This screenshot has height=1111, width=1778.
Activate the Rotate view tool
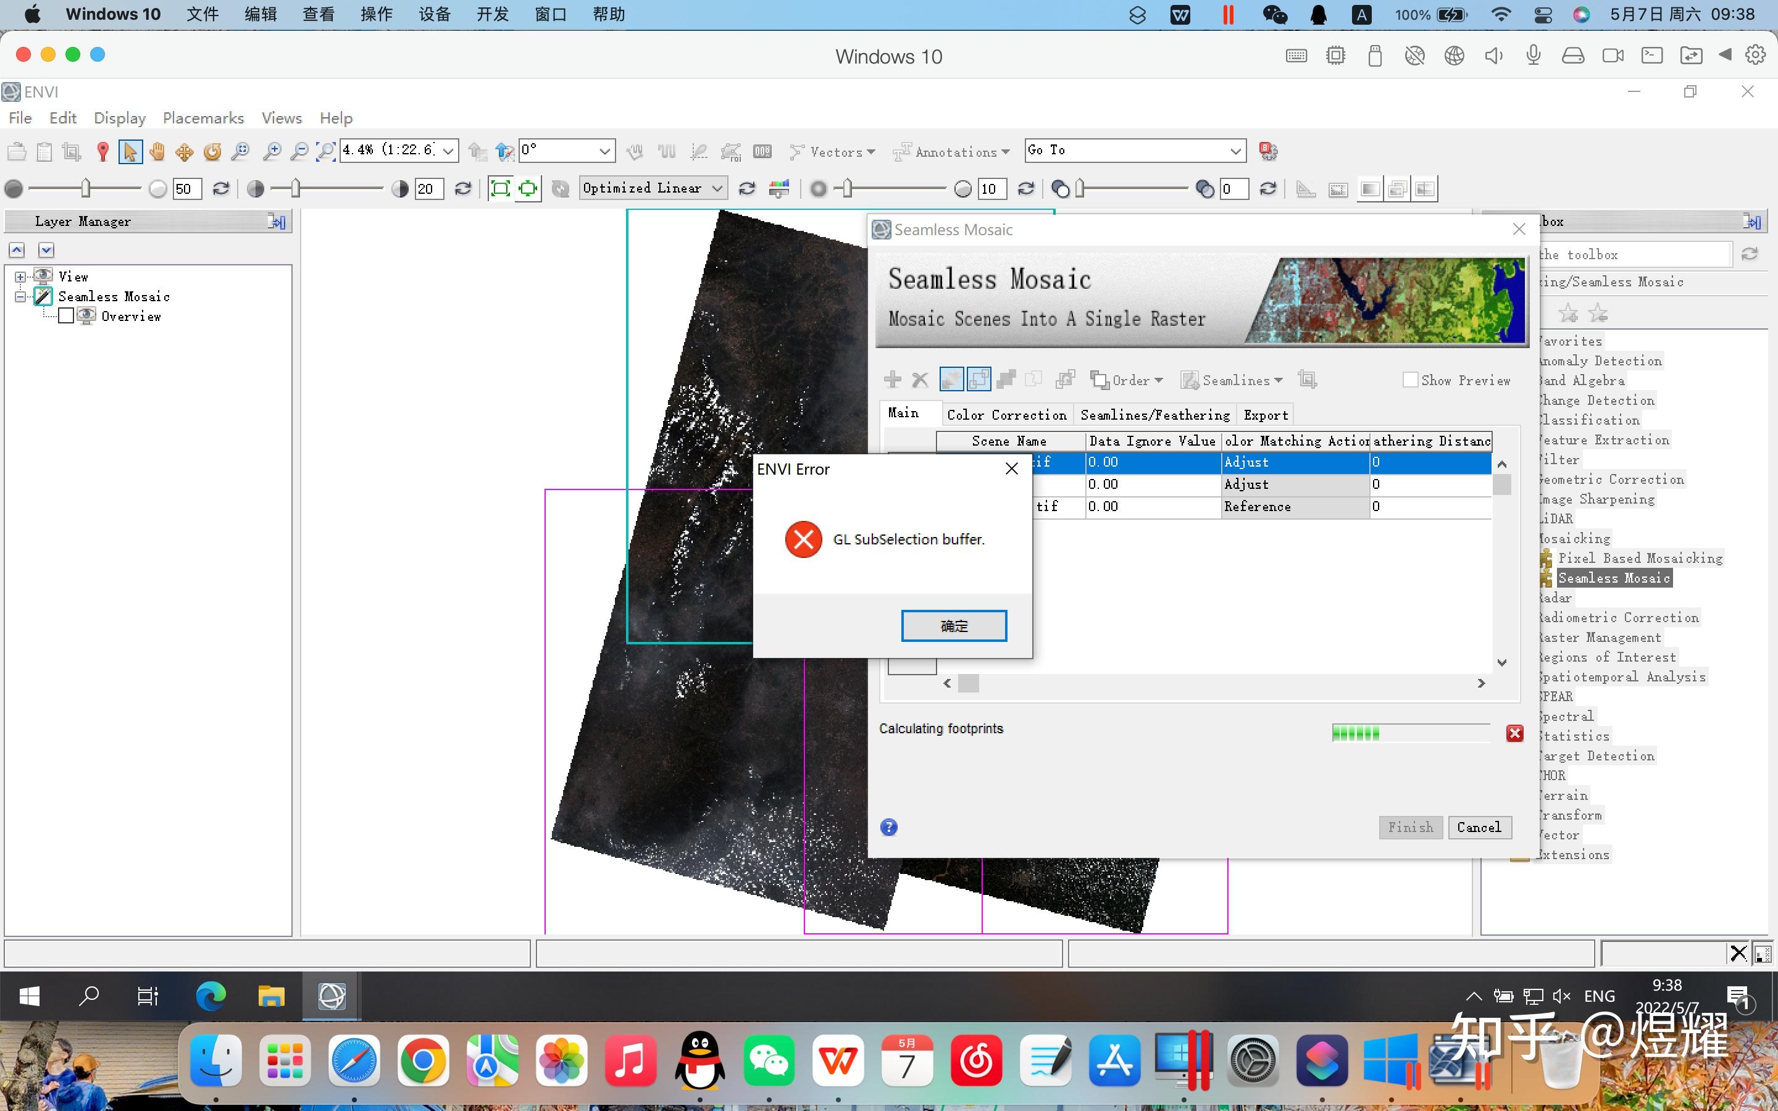(212, 151)
